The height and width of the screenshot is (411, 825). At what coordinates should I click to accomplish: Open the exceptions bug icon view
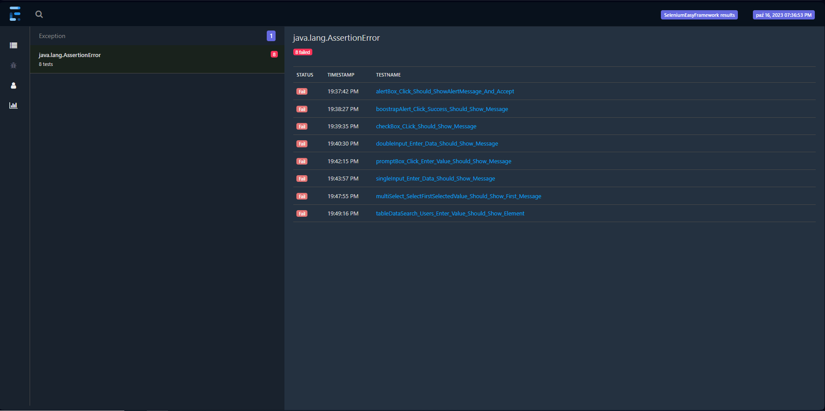pyautogui.click(x=14, y=65)
